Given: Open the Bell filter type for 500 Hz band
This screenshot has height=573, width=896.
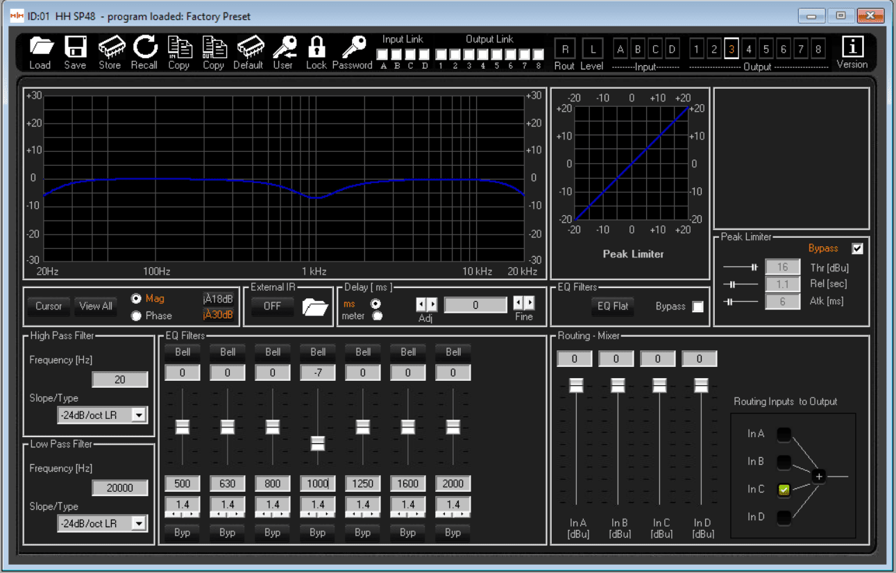Looking at the screenshot, I should pos(183,352).
